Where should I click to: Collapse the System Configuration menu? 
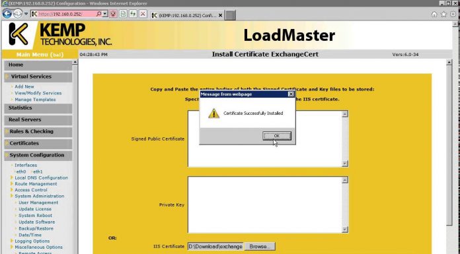click(x=38, y=155)
